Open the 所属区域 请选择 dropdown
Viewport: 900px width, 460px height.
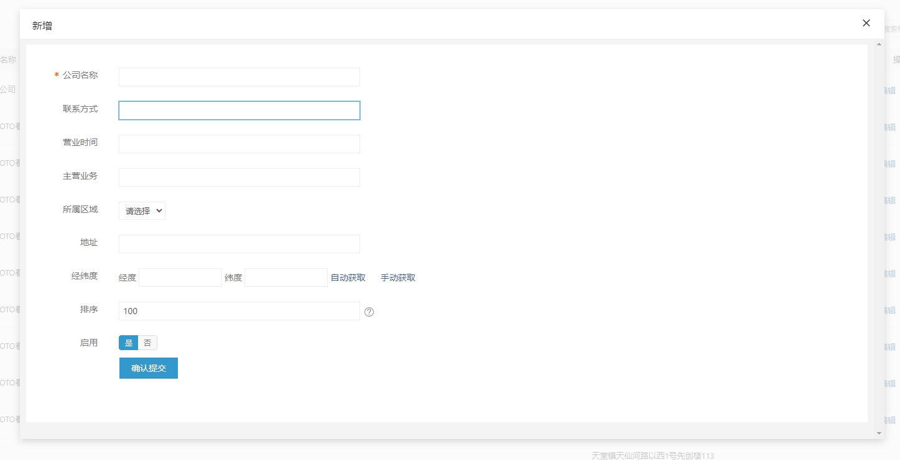point(142,211)
